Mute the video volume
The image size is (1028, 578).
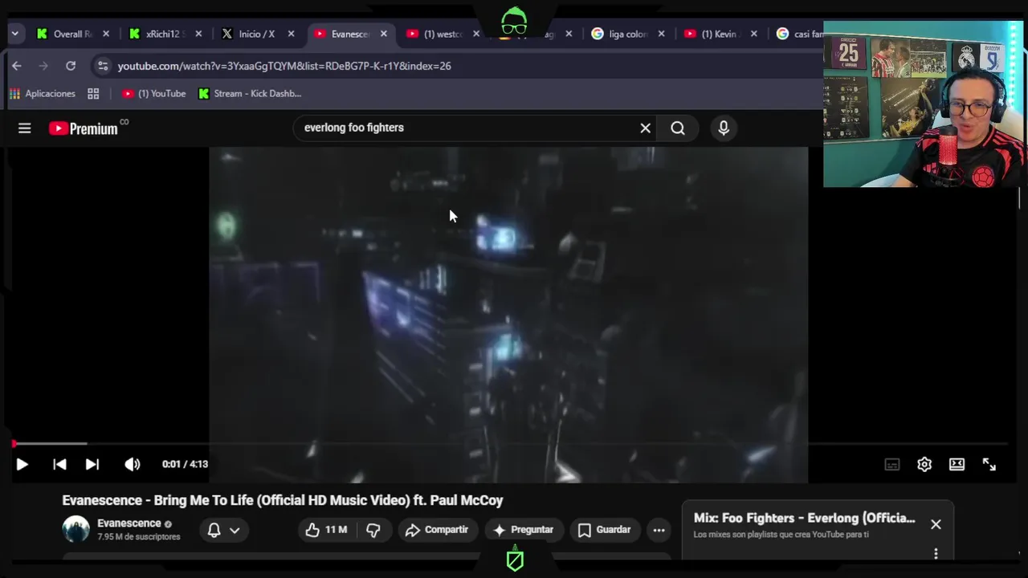point(133,464)
